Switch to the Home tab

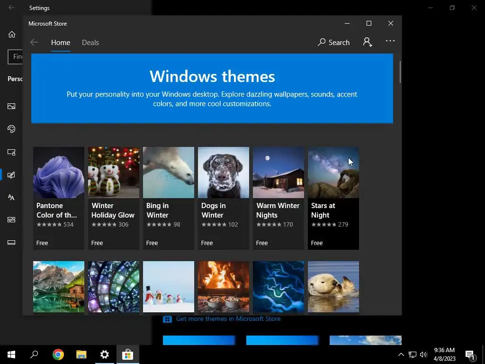(x=61, y=42)
